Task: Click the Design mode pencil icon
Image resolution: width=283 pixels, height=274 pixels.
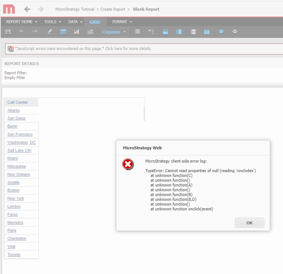Action: point(50,32)
